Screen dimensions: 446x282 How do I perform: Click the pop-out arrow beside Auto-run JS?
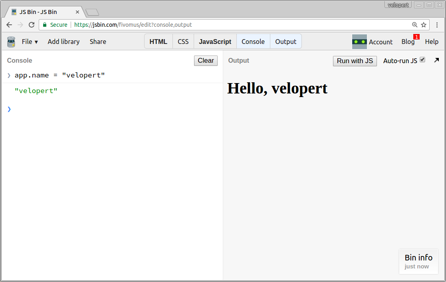click(x=436, y=60)
